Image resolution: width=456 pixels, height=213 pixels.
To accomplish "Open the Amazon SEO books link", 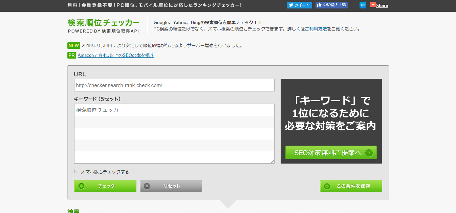I will 116,55.
